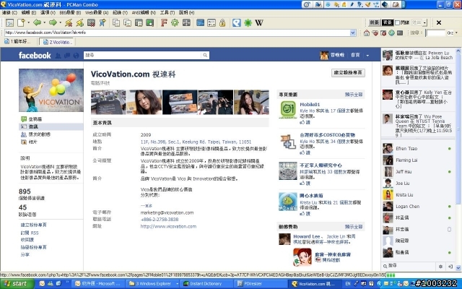The height and width of the screenshot is (289, 462).
Task: Expand the address bar URL dropdown
Action: pos(353,33)
